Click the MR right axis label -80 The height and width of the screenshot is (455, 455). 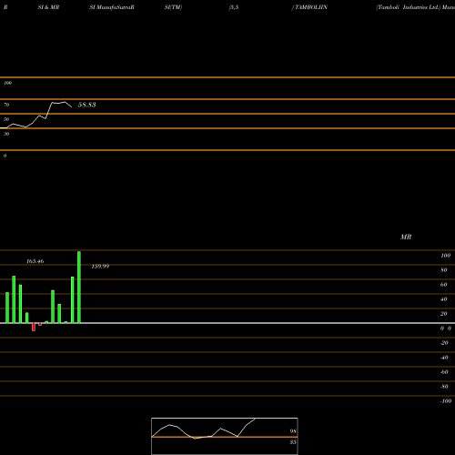point(444,387)
